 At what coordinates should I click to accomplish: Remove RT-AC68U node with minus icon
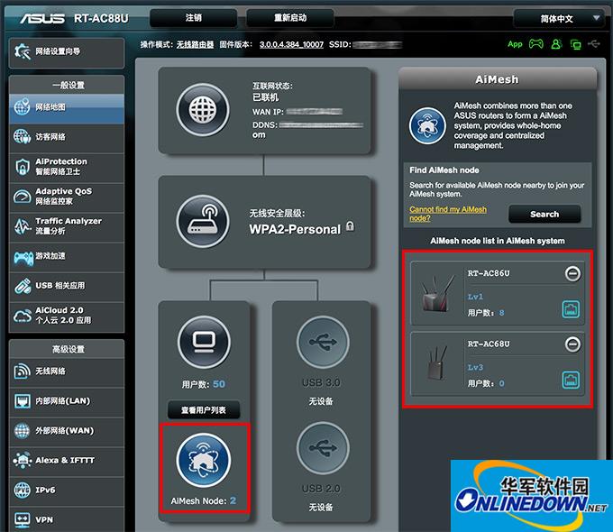click(x=572, y=344)
